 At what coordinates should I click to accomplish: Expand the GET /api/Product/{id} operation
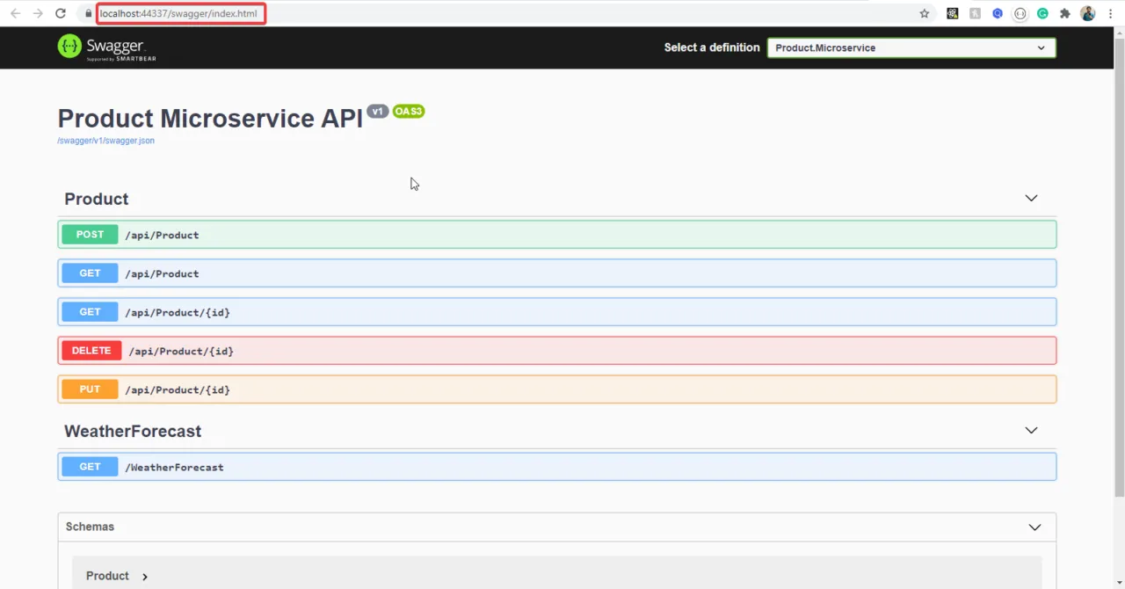point(557,312)
